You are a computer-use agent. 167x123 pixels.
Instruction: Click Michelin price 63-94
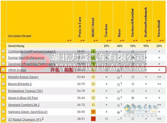tap(81, 77)
